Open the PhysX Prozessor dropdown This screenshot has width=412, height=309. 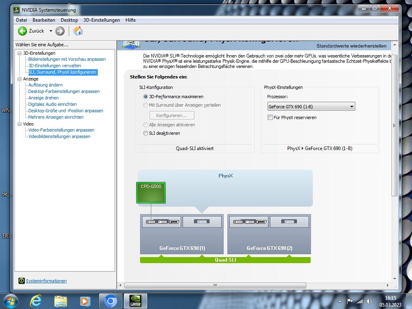(x=311, y=106)
